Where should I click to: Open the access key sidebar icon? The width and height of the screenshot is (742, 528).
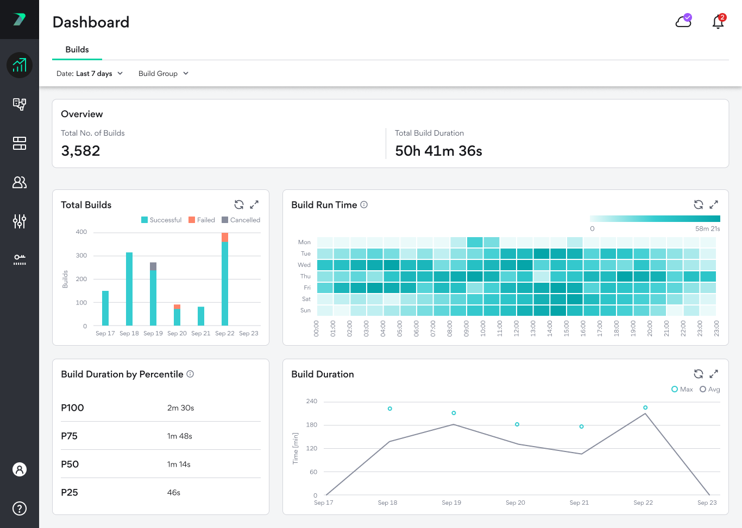click(20, 259)
